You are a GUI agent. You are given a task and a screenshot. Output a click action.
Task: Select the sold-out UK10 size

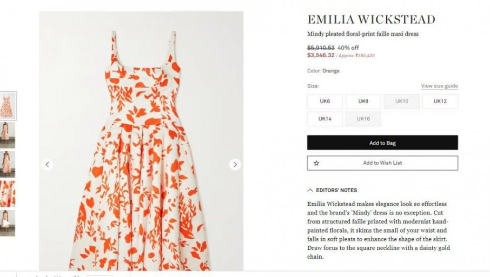click(x=401, y=102)
